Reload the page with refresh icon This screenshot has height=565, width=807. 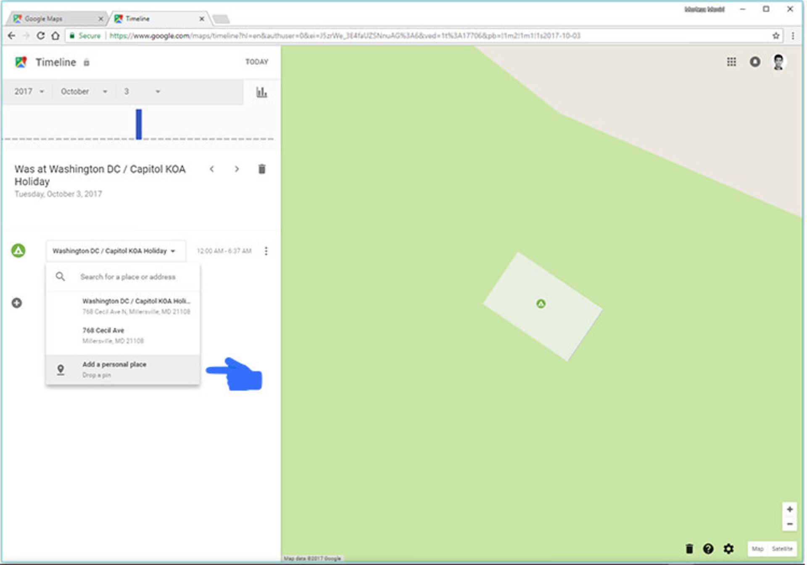pos(40,36)
